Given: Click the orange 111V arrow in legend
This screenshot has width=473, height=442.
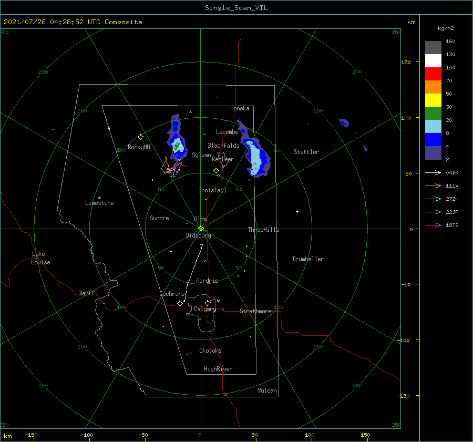Looking at the screenshot, I should point(433,186).
